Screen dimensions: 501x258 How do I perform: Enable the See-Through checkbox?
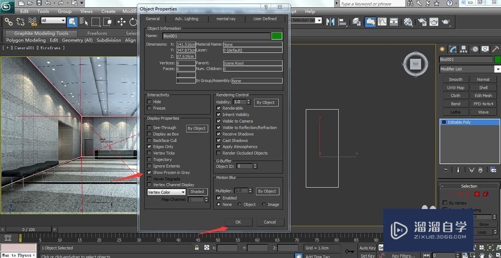pos(149,127)
